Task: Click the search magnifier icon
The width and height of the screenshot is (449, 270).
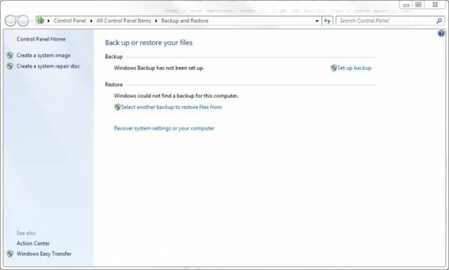Action: [x=439, y=21]
